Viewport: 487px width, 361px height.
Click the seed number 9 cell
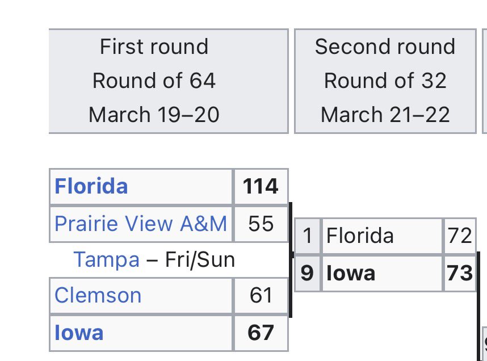307,274
